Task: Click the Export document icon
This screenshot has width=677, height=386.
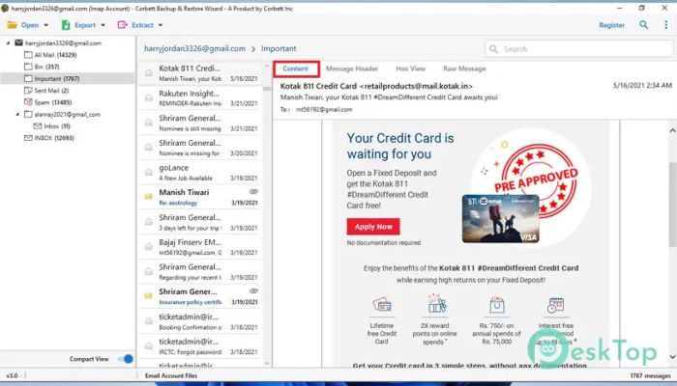Action: click(x=66, y=25)
